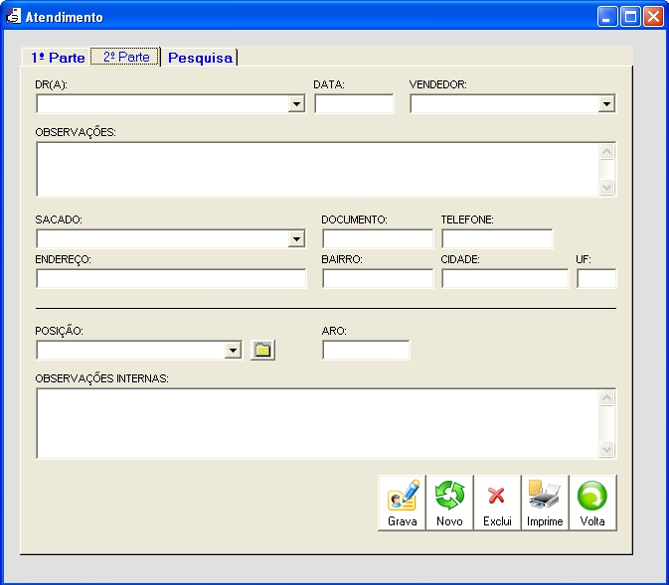This screenshot has height=585, width=669.
Task: Focus the TELEFONE input field
Action: click(497, 238)
